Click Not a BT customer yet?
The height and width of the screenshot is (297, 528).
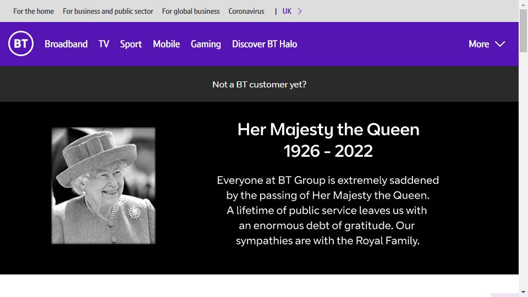(x=259, y=84)
